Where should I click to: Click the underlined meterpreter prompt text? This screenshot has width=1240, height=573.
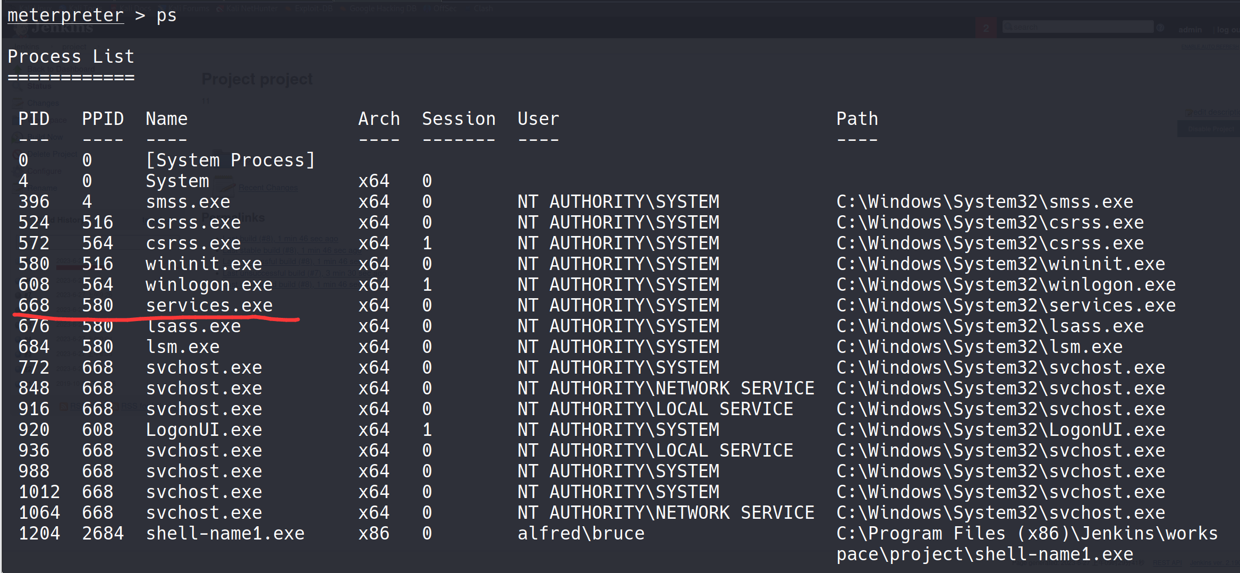[65, 15]
